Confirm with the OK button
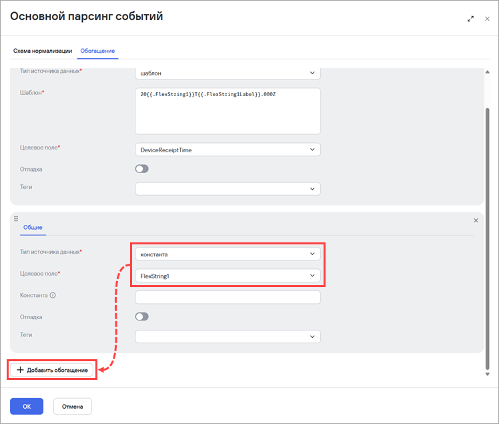The image size is (499, 424). (x=27, y=407)
